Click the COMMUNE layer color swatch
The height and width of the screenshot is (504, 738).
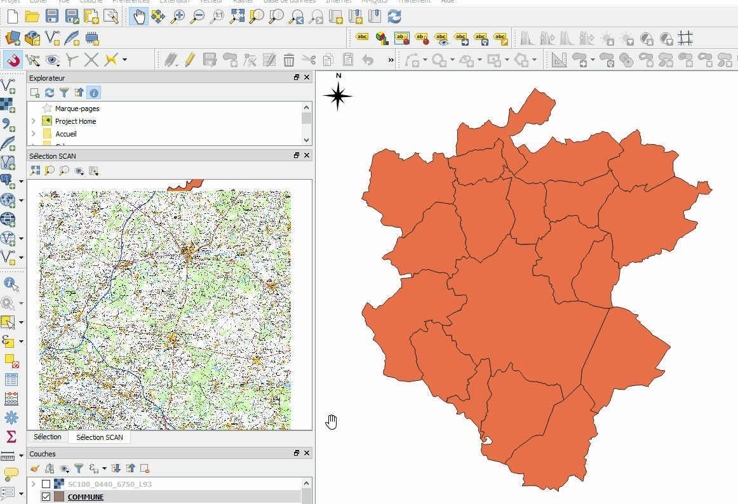pos(59,496)
